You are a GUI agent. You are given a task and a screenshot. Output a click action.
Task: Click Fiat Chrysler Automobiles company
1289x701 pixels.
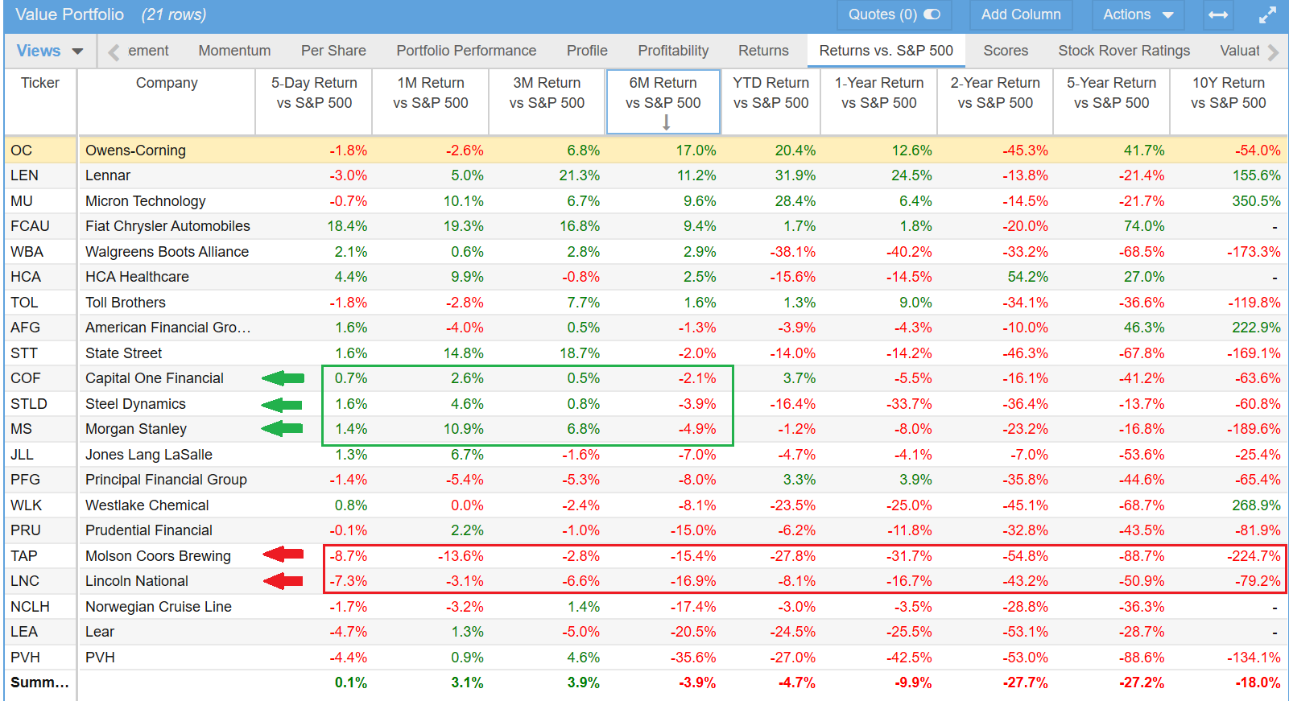pos(167,226)
